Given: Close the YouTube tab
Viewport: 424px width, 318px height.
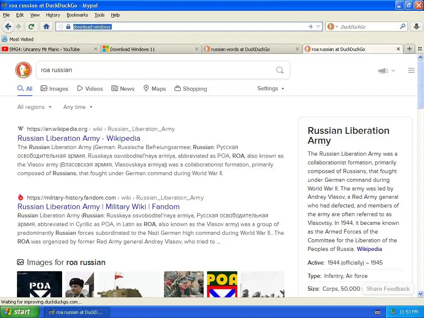Looking at the screenshot, I should coord(96,49).
